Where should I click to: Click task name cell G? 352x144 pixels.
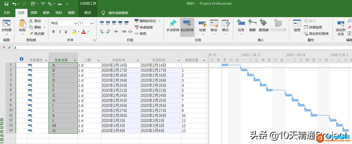[x=63, y=95]
